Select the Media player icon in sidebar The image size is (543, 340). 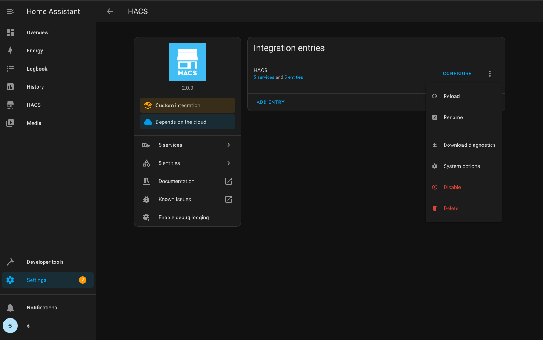(10, 123)
